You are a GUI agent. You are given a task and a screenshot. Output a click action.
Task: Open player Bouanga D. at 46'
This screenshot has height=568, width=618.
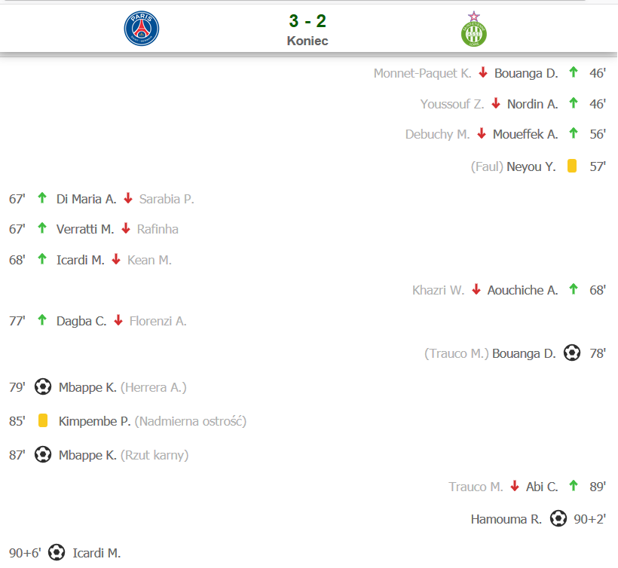[x=526, y=73]
